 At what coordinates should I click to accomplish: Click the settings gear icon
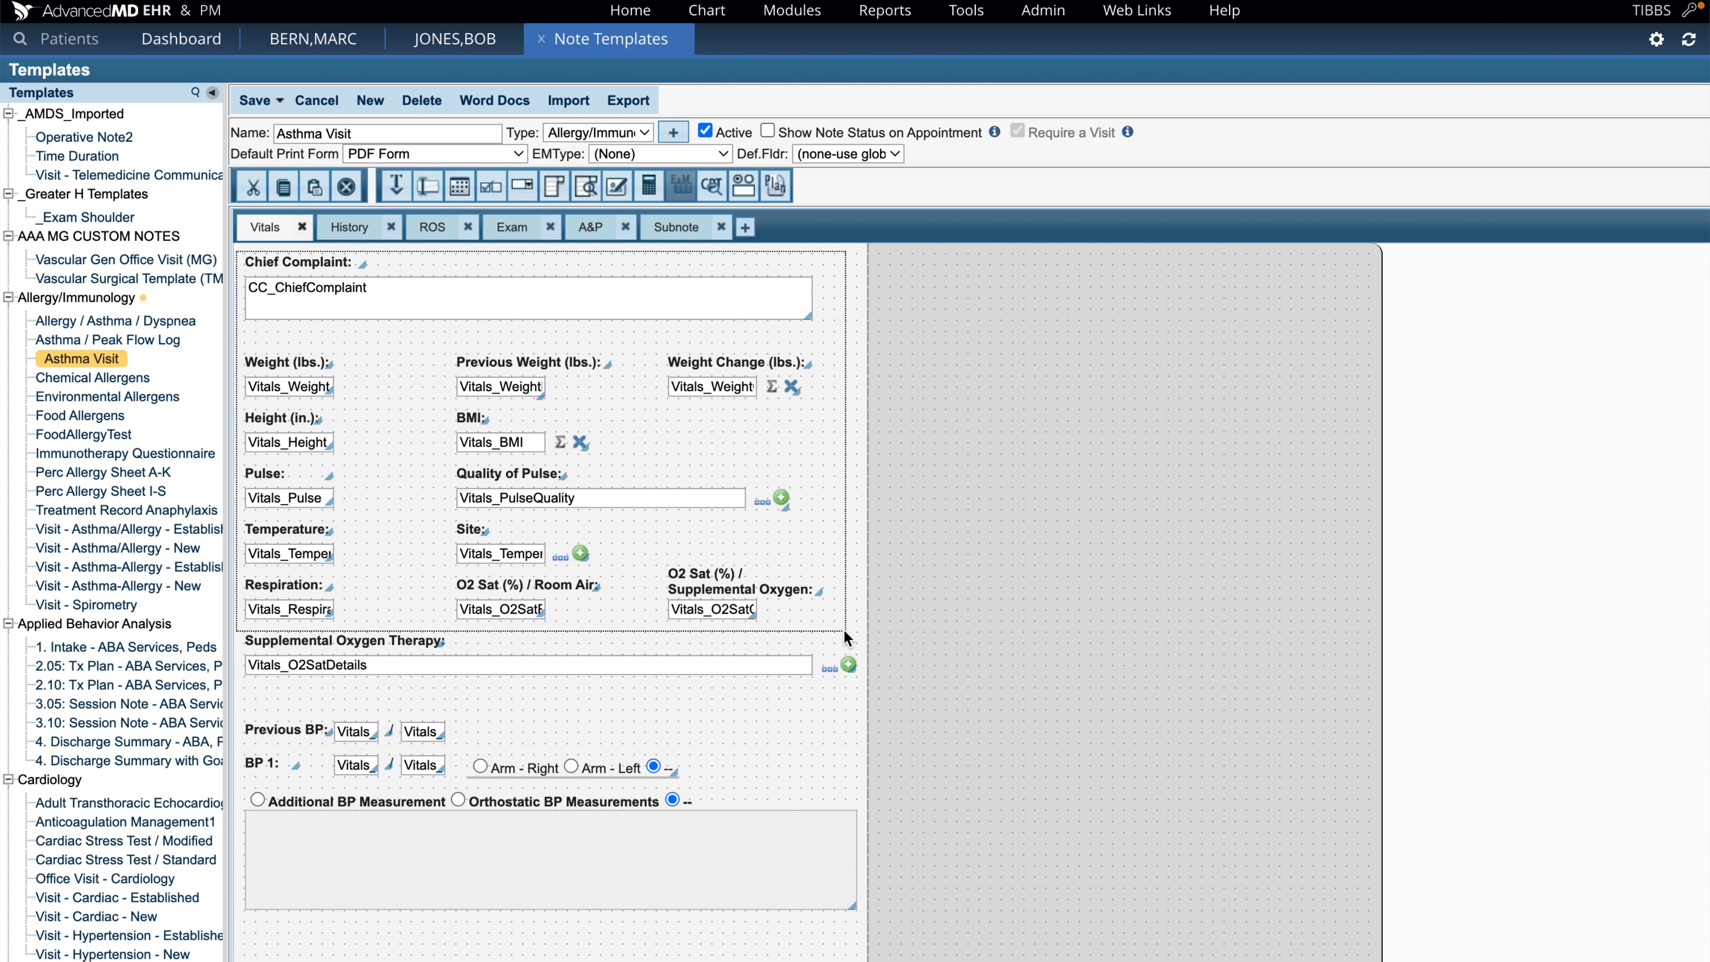point(1656,39)
